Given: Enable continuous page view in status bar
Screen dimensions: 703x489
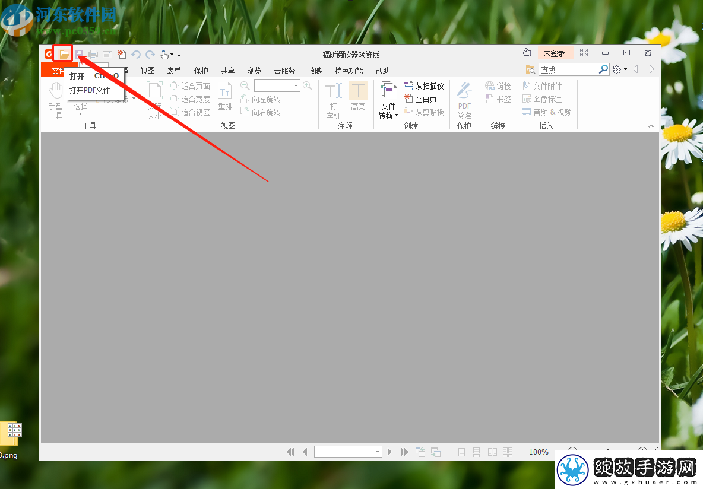Looking at the screenshot, I should coord(477,452).
